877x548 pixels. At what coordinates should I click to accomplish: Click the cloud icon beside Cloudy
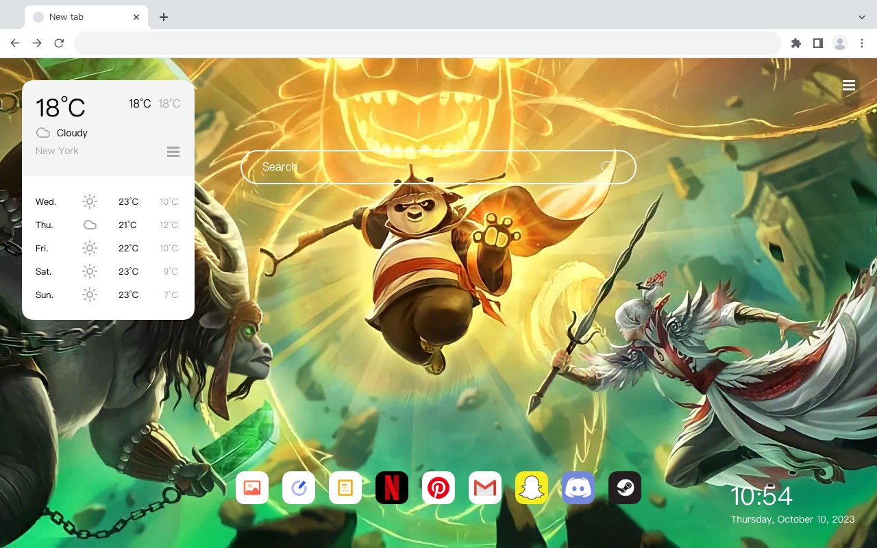[x=43, y=133]
